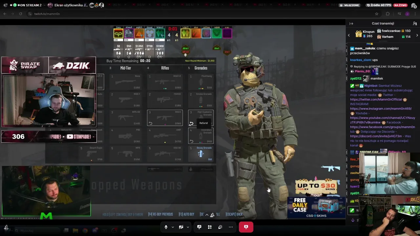The height and width of the screenshot is (236, 420).
Task: Click username ksarkes_ziom in chat
Action: pyautogui.click(x=360, y=60)
